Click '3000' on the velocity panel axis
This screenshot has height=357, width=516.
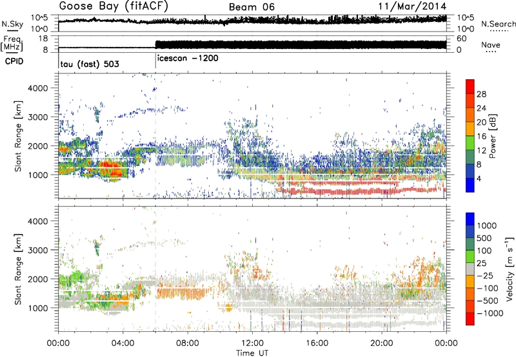click(38, 250)
